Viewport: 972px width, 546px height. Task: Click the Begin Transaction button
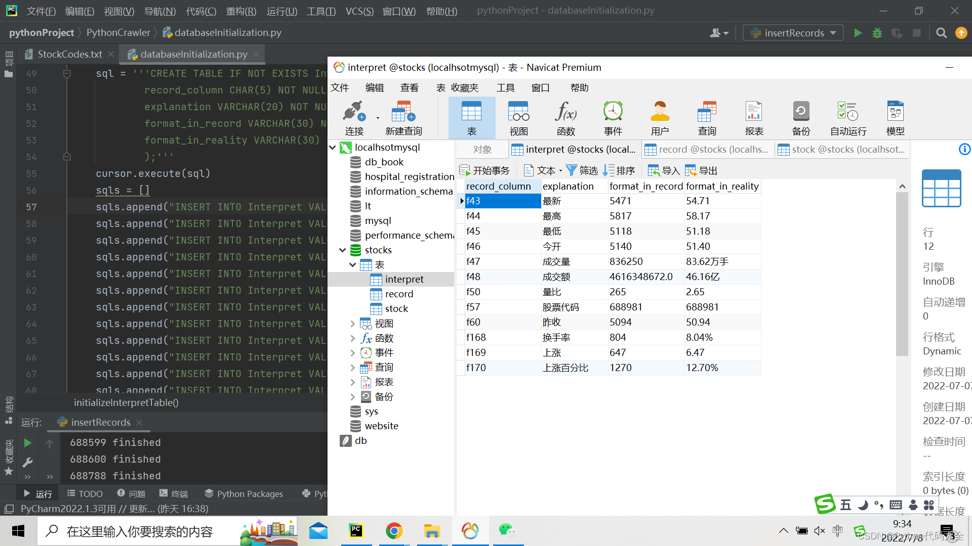coord(484,170)
